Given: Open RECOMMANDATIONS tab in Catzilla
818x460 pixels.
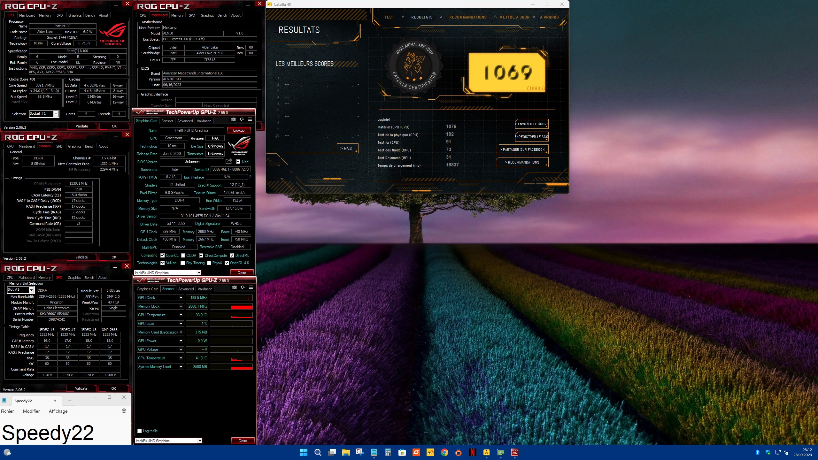Looking at the screenshot, I should 468,17.
